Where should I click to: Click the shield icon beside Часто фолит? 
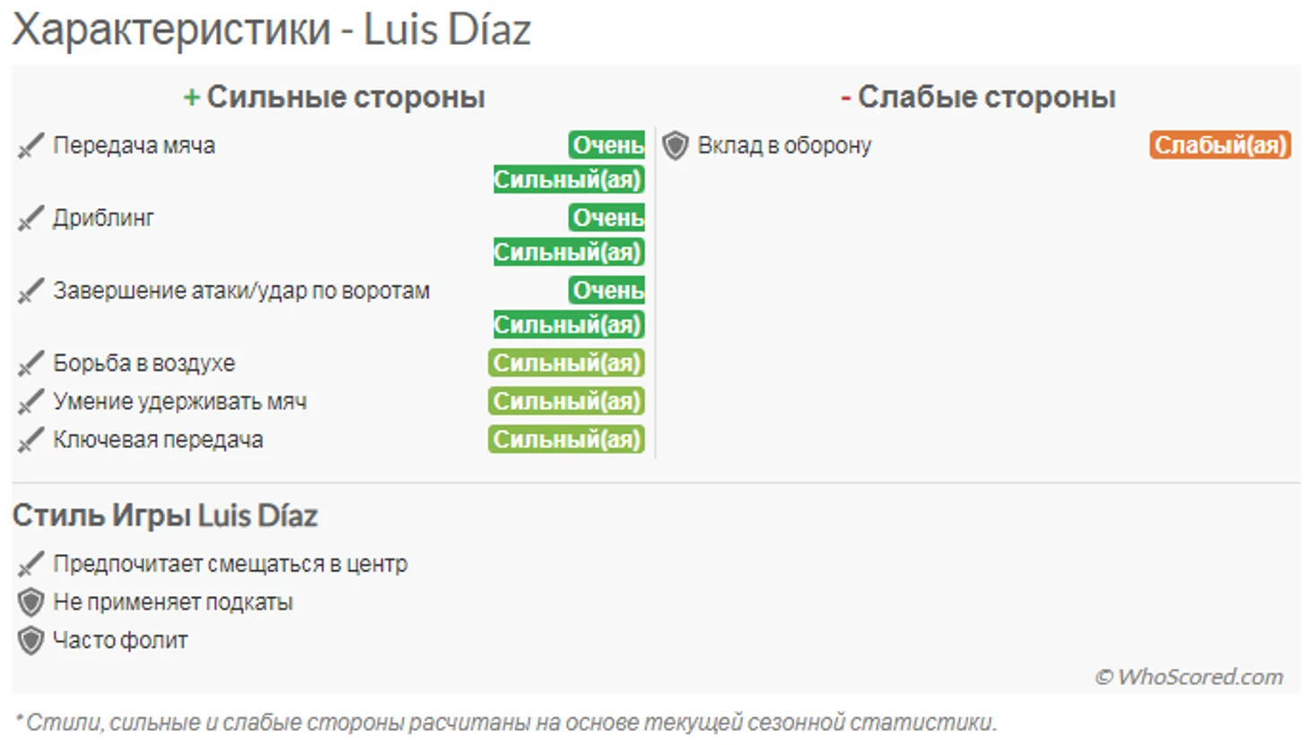(x=31, y=641)
